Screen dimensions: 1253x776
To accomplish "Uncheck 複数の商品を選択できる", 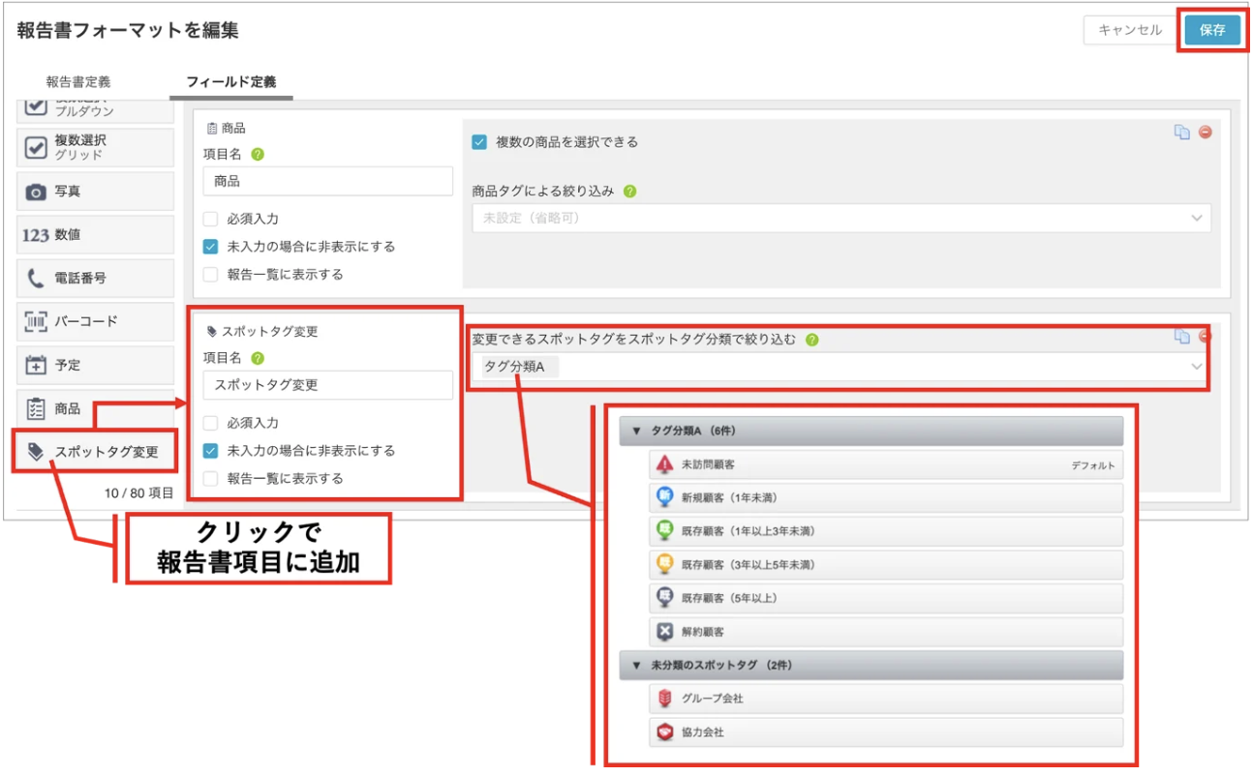I will pos(479,142).
